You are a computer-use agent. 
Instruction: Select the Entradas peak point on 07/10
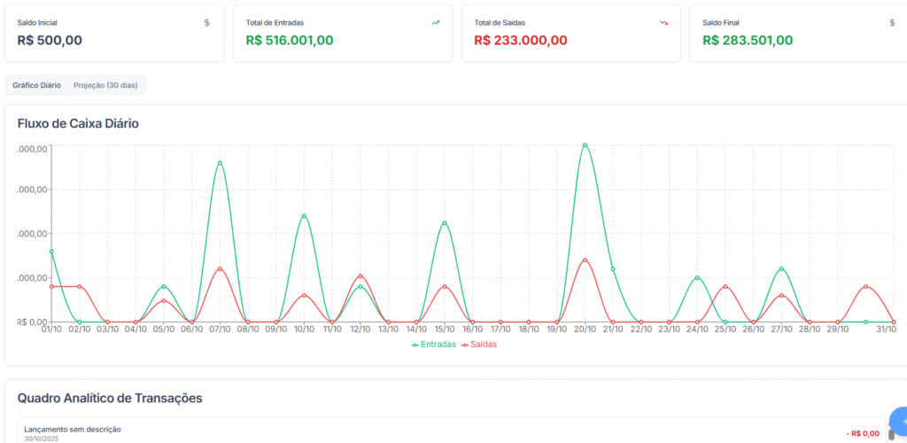pos(220,163)
